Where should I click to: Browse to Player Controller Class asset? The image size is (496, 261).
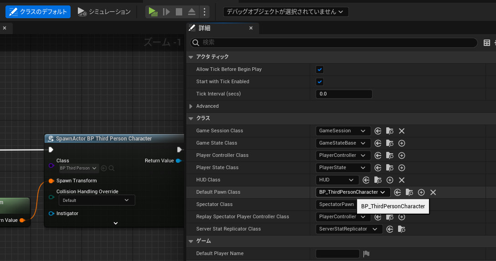[x=390, y=156]
